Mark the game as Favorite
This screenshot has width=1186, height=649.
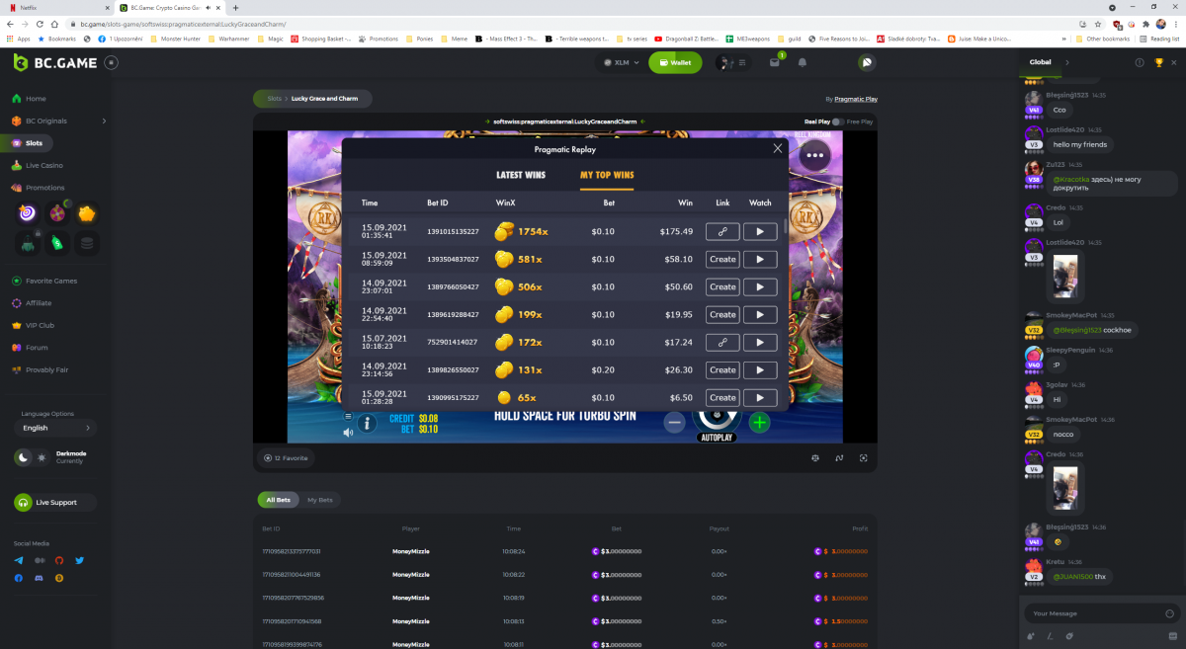[287, 458]
